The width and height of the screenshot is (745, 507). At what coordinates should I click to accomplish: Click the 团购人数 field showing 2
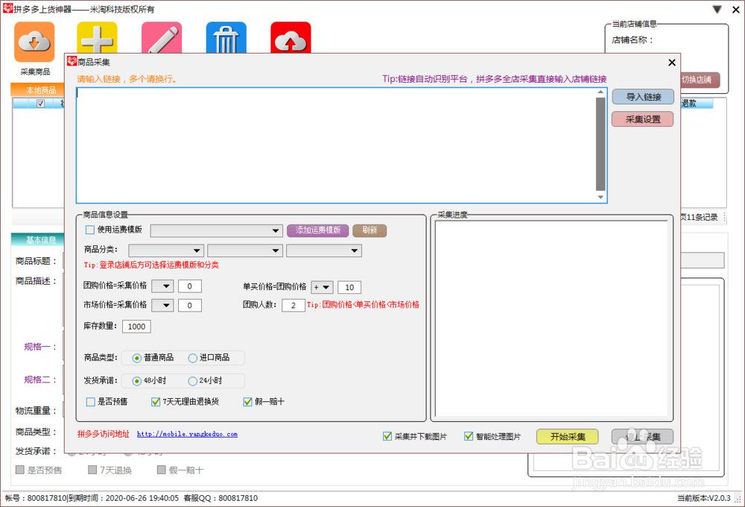coord(293,306)
